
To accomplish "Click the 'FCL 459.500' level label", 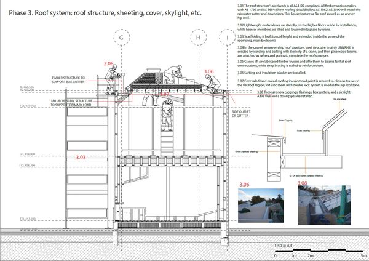I will (x=28, y=106).
